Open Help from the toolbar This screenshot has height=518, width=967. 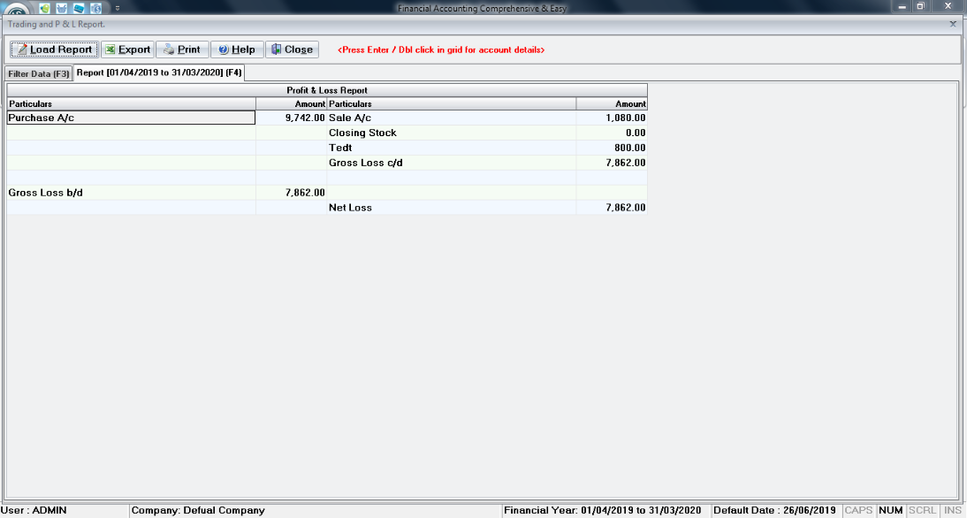236,50
